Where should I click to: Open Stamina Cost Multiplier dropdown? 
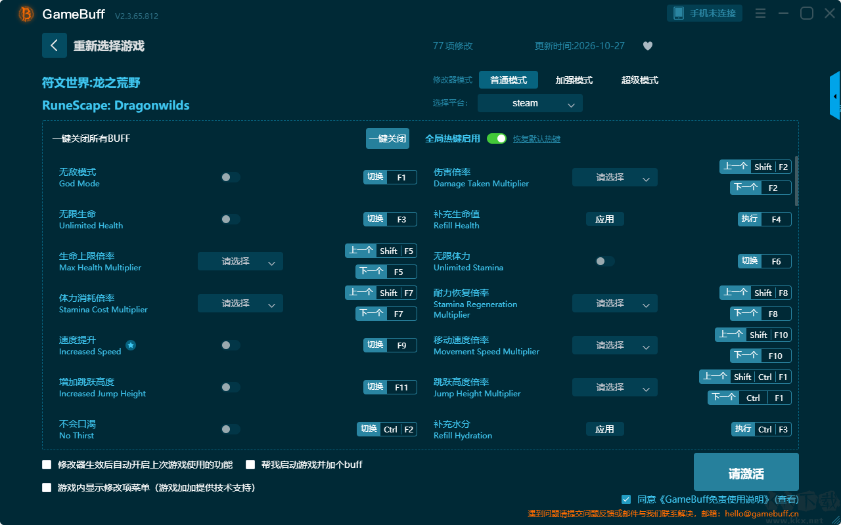click(x=240, y=303)
